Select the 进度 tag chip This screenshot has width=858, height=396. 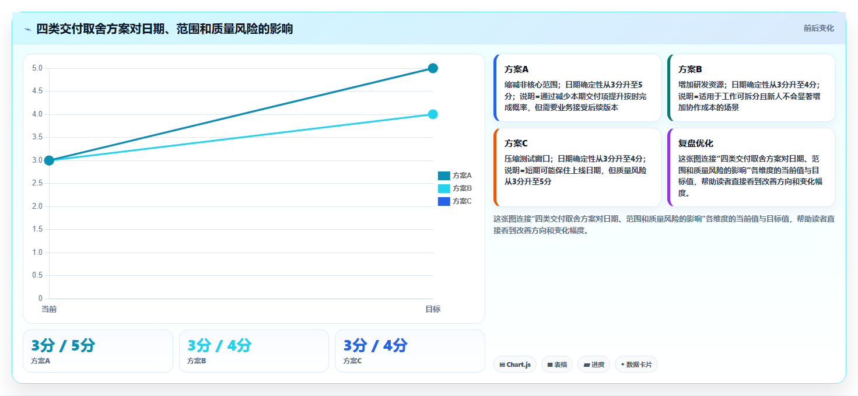point(594,365)
